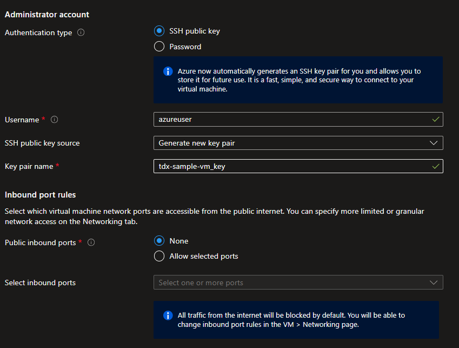Click the Inbound port rules heading
The image size is (459, 348).
[40, 194]
